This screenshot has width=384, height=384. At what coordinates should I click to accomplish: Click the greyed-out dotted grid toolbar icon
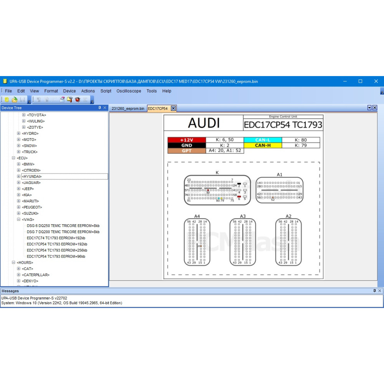coord(54,100)
